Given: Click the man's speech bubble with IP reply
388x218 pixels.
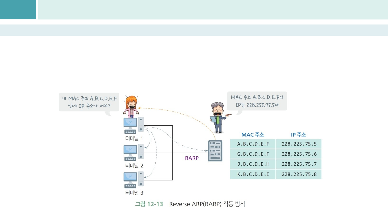Looking at the screenshot, I should [x=257, y=101].
